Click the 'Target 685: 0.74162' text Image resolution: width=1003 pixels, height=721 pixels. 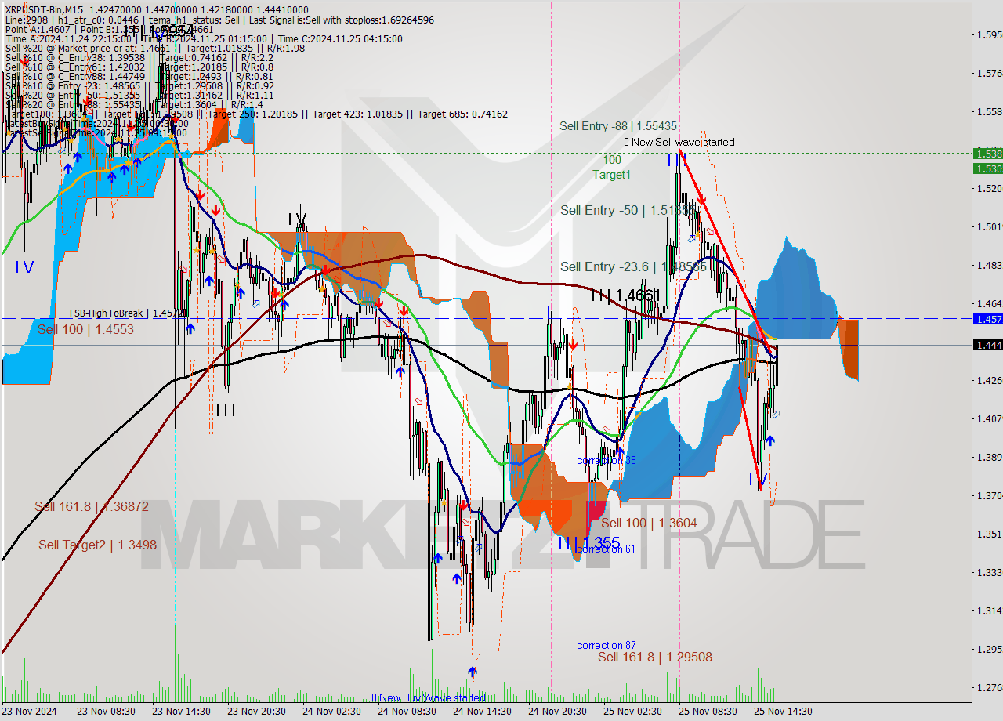[x=462, y=114]
